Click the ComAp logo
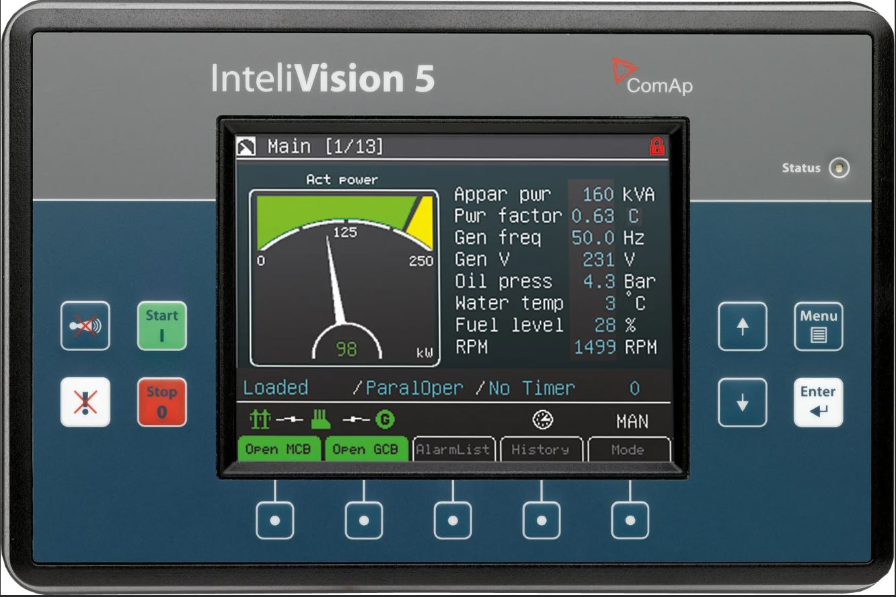Screen dimensions: 896x597 pyautogui.click(x=651, y=77)
